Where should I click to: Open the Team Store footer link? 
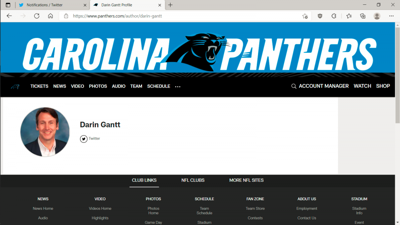(x=255, y=209)
